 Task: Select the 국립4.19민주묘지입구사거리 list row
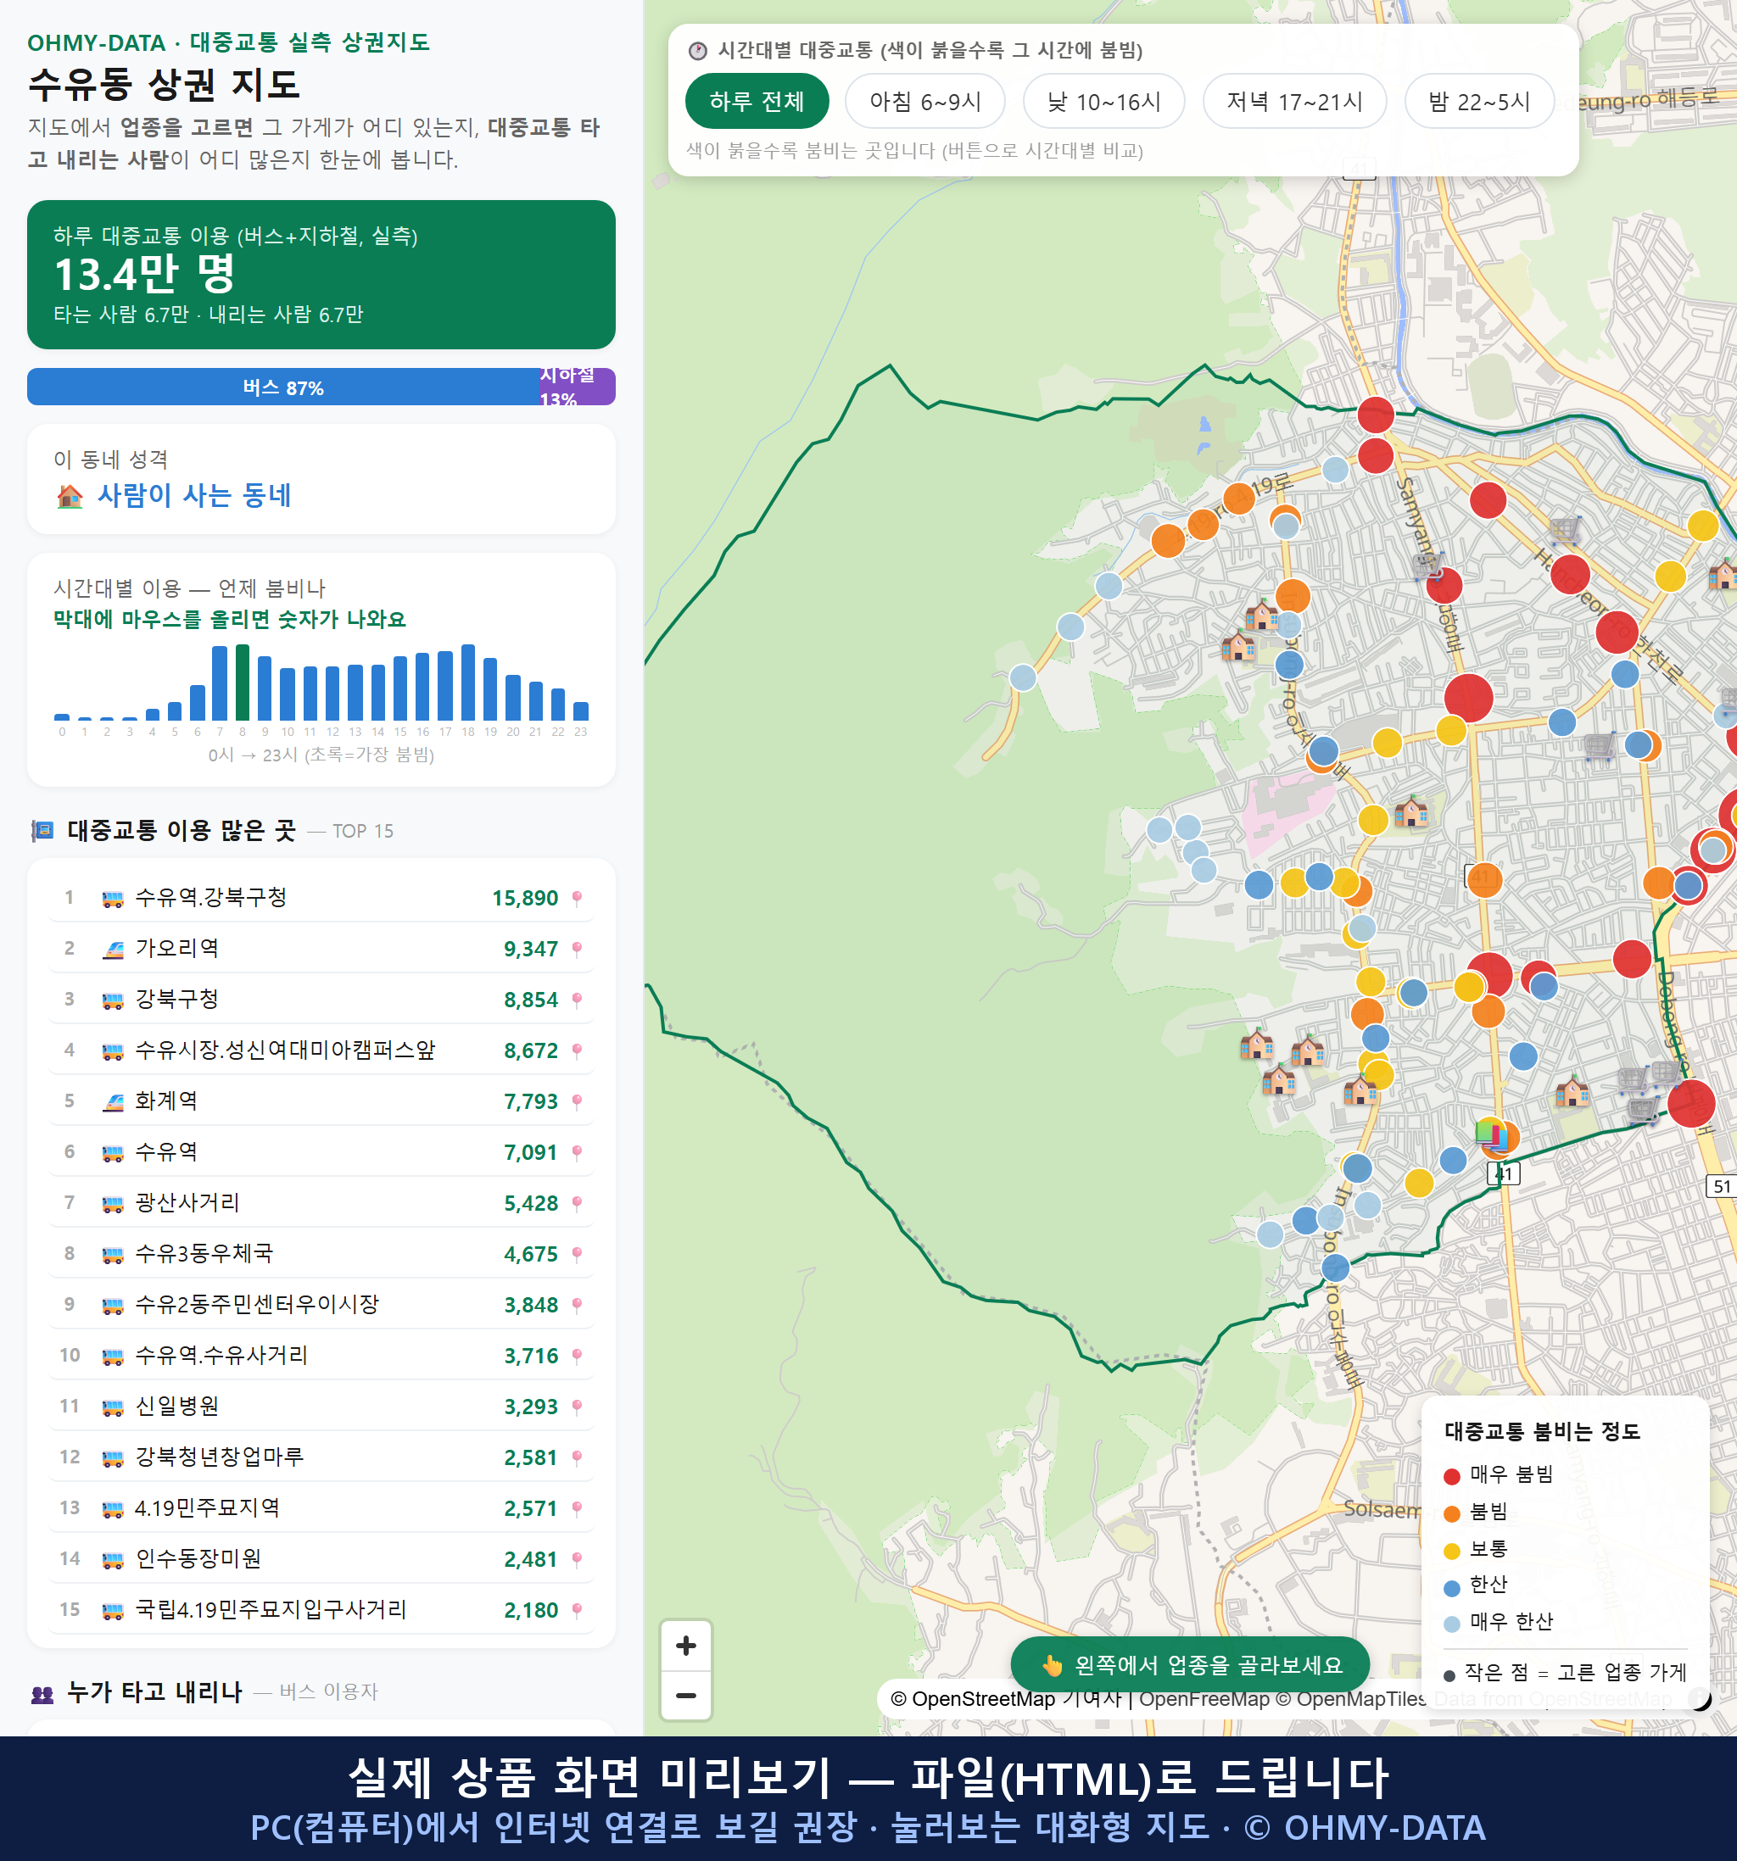(321, 1610)
